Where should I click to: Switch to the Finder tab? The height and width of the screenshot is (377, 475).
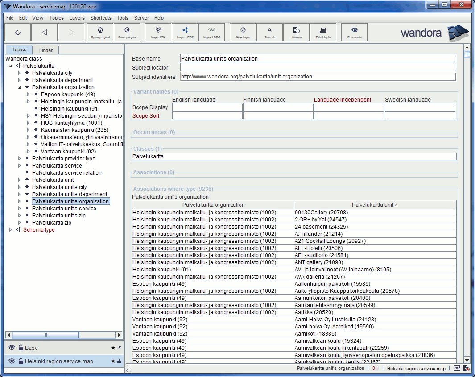[45, 50]
